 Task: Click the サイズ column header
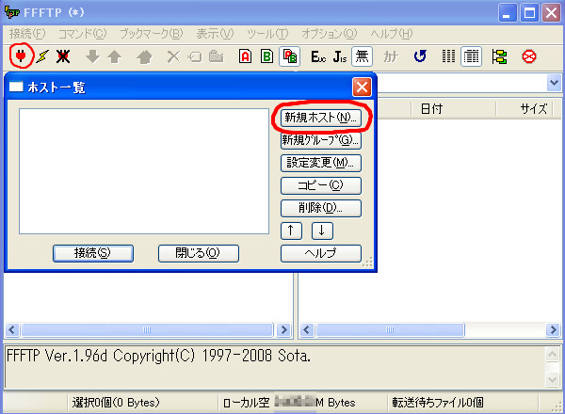tap(525, 109)
